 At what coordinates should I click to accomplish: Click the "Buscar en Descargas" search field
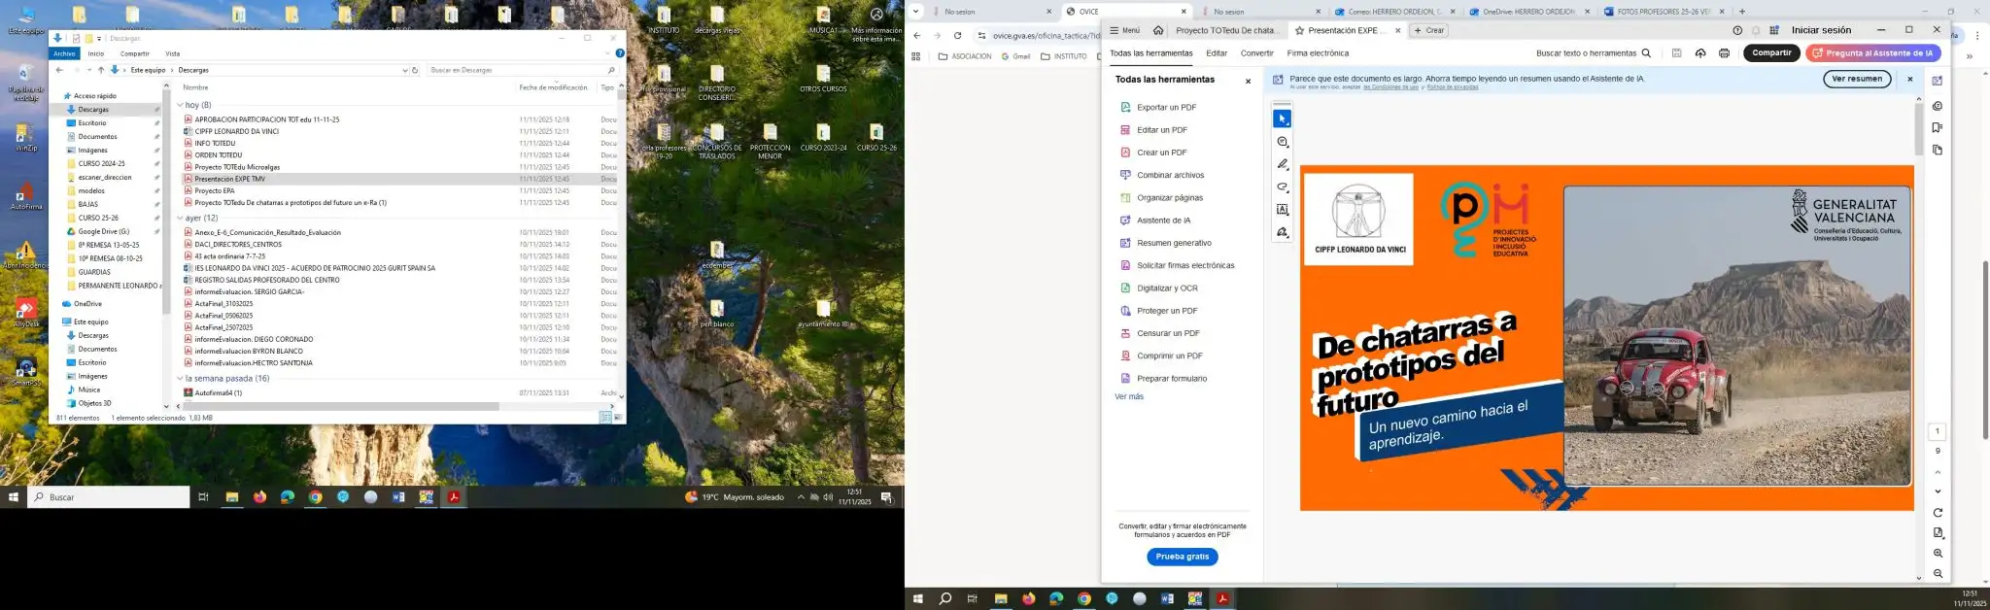click(515, 70)
